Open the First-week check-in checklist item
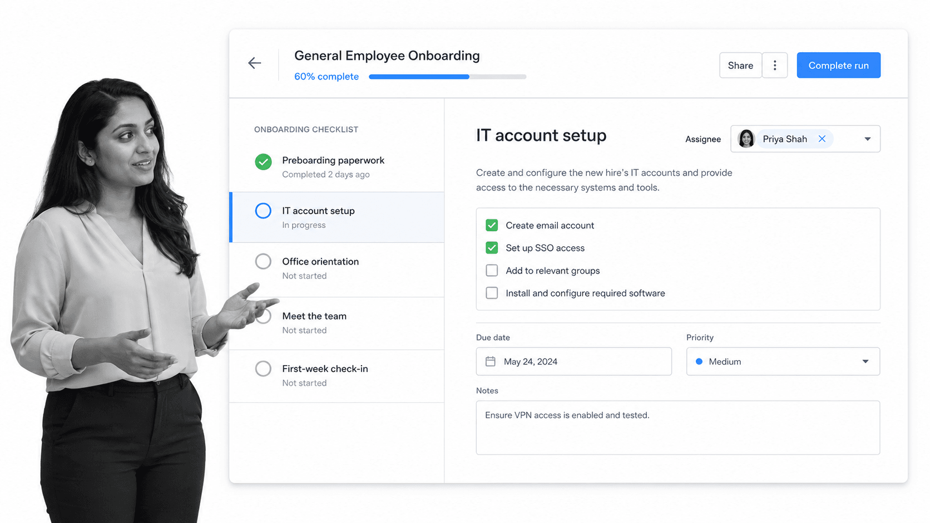Screen dimensions: 930x523 click(337, 376)
